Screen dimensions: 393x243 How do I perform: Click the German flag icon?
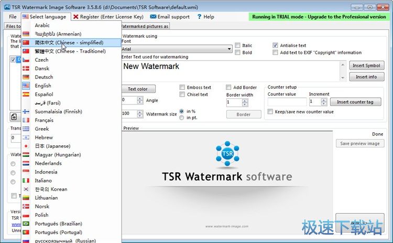coord(26,77)
